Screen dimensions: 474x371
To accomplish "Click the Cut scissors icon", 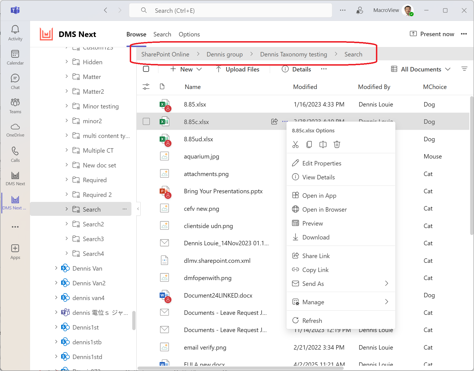I will 295,144.
